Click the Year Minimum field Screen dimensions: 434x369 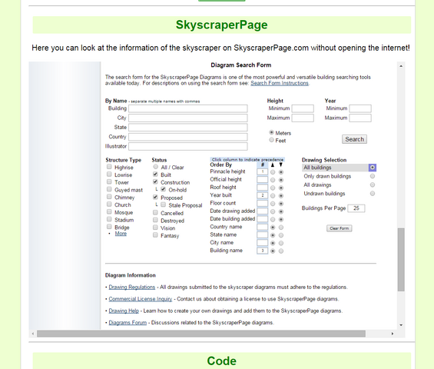click(360, 108)
